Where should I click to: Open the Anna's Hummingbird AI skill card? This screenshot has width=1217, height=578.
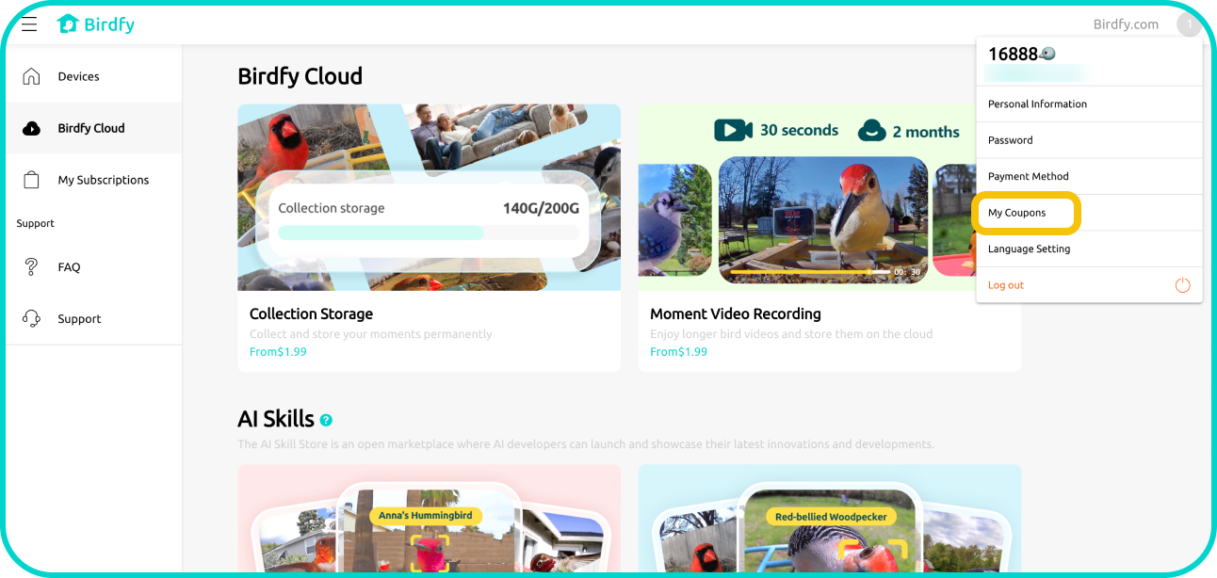coord(429,527)
